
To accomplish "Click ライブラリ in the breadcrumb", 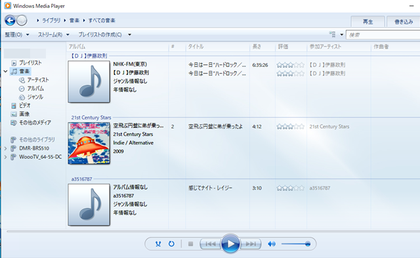I will click(51, 20).
